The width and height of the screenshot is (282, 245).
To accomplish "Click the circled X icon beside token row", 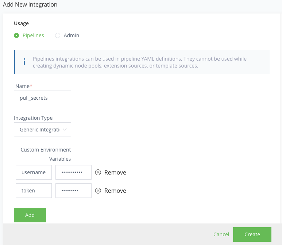I will 98,191.
